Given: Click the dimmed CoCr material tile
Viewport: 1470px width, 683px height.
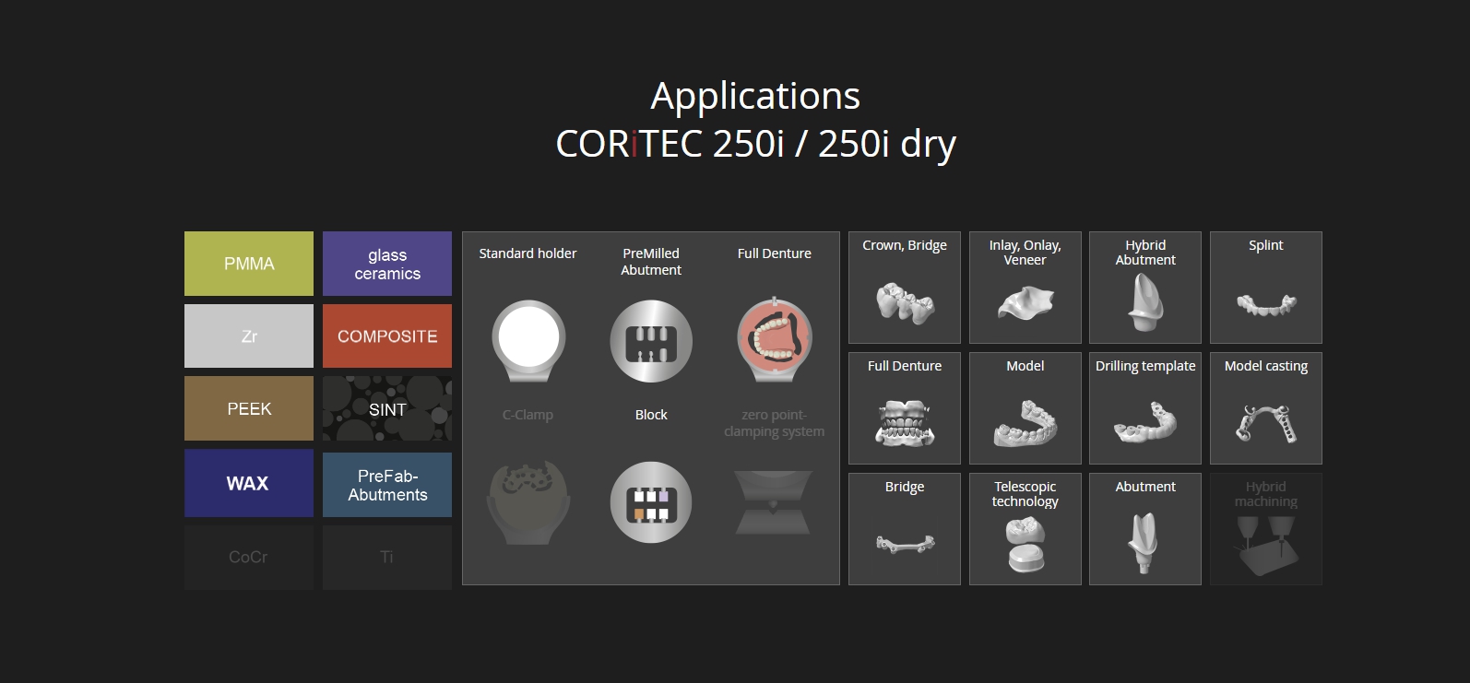Looking at the screenshot, I should 249,558.
